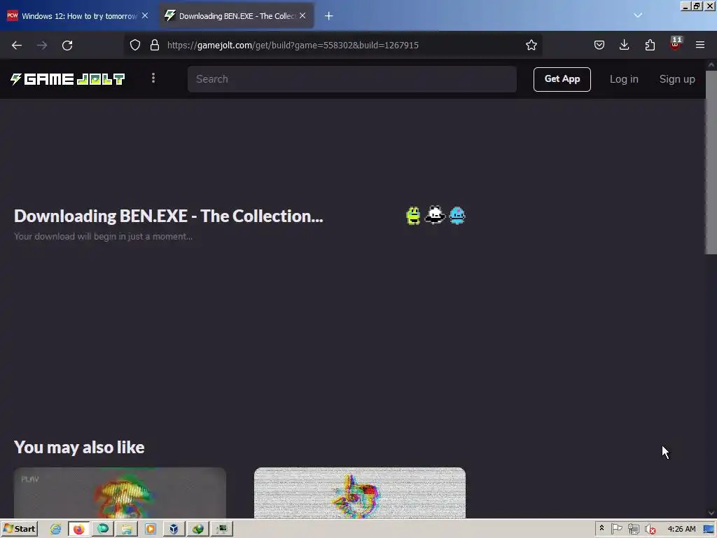Close the Downloading BEN.EXE tab
Screen dimensions: 717x538
coord(302,15)
